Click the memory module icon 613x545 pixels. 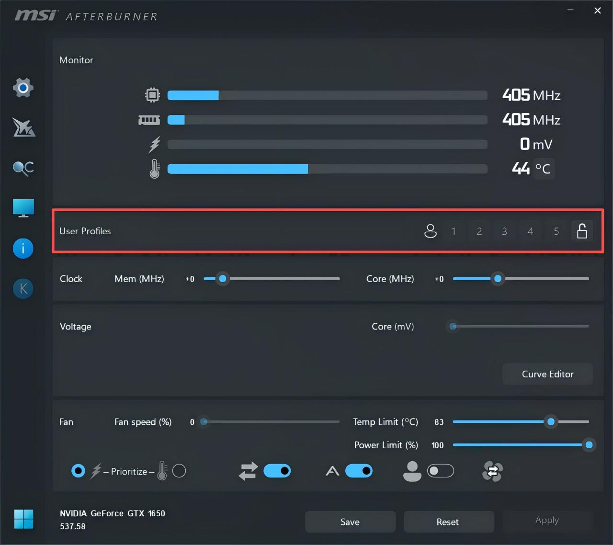pyautogui.click(x=149, y=120)
